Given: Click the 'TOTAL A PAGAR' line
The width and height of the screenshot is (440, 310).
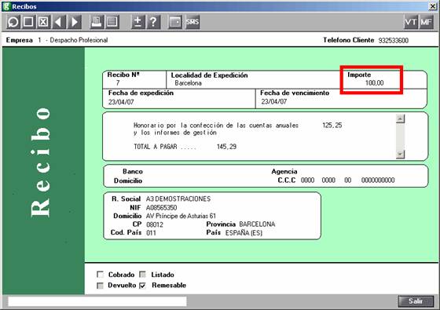Looking at the screenshot, I should click(x=185, y=147).
